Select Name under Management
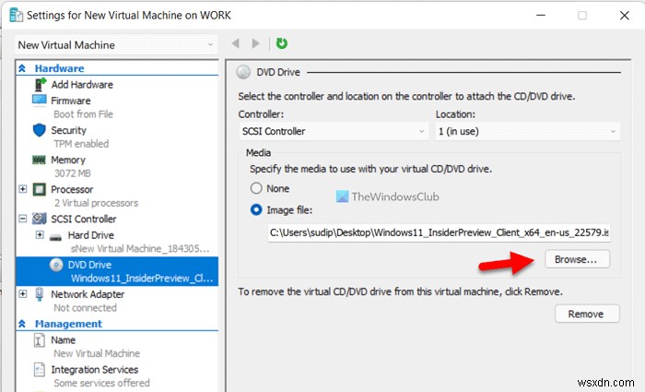 64,340
